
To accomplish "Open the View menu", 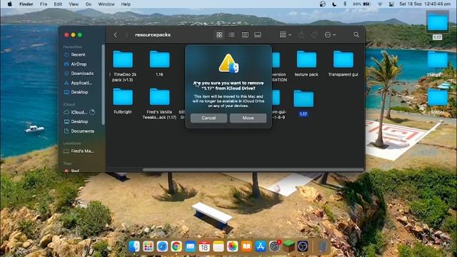I will point(74,4).
